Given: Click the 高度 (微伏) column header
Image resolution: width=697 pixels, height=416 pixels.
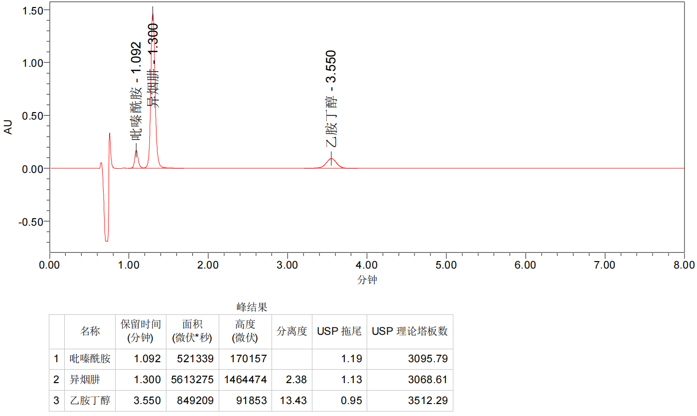Looking at the screenshot, I should [245, 331].
